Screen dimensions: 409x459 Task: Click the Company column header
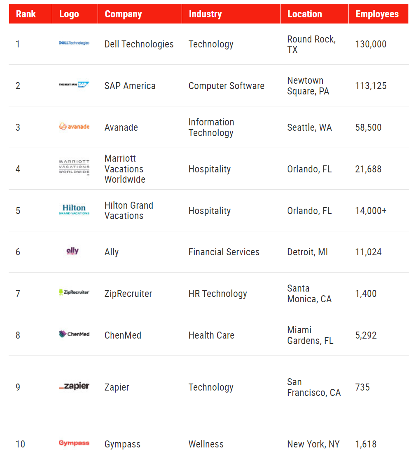coord(123,14)
